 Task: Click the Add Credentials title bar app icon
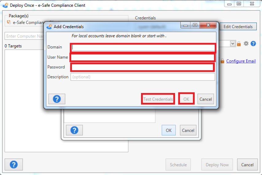(x=49, y=27)
